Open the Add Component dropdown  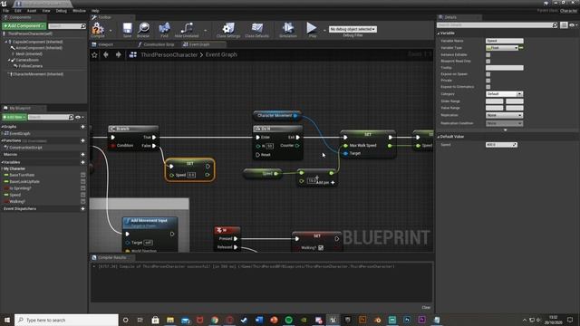(24, 26)
